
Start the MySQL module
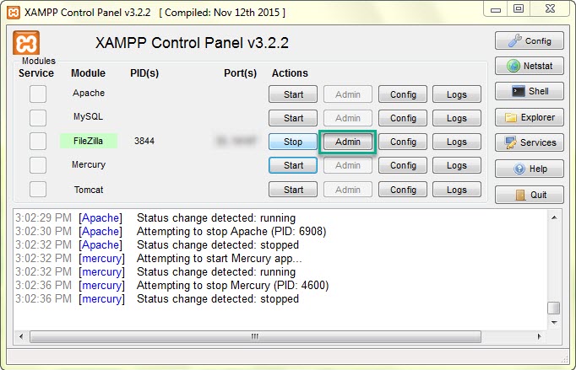tap(293, 118)
